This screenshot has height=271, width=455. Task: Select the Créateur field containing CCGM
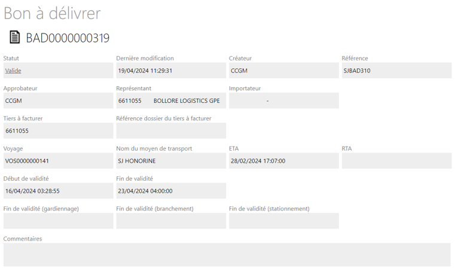tap(283, 71)
